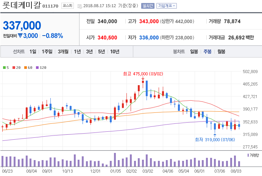Viewport: 262px width, 176px height.
Task: Click the 상한가 442,000 text
Action: pyautogui.click(x=177, y=21)
